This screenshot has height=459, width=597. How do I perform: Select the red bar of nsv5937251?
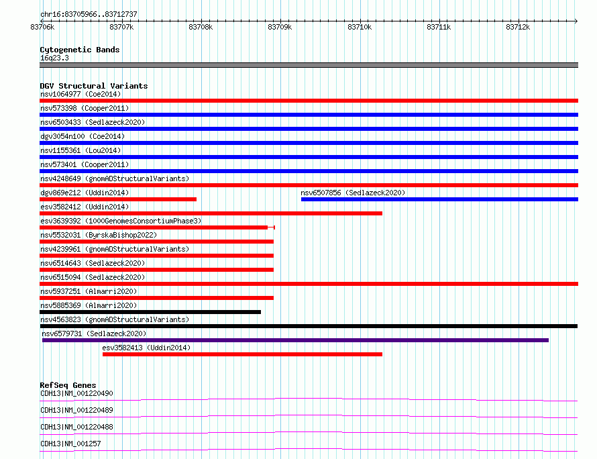[156, 298]
